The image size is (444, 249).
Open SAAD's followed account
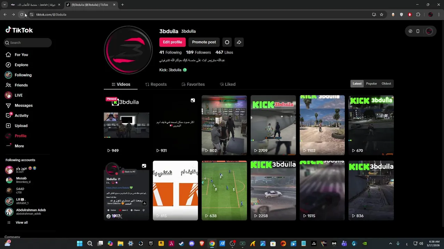(x=15, y=191)
